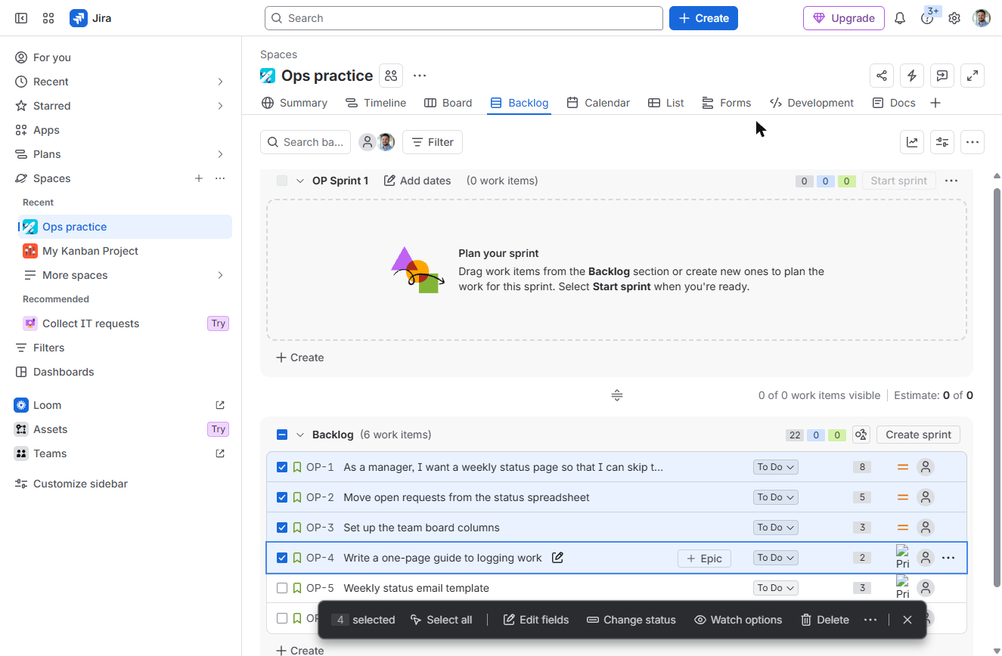Click the Create sprint button
The width and height of the screenshot is (1002, 656).
[918, 435]
